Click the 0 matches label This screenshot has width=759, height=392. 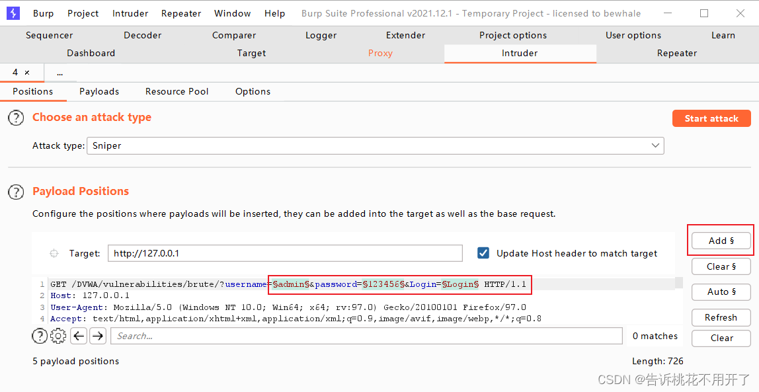tap(655, 336)
